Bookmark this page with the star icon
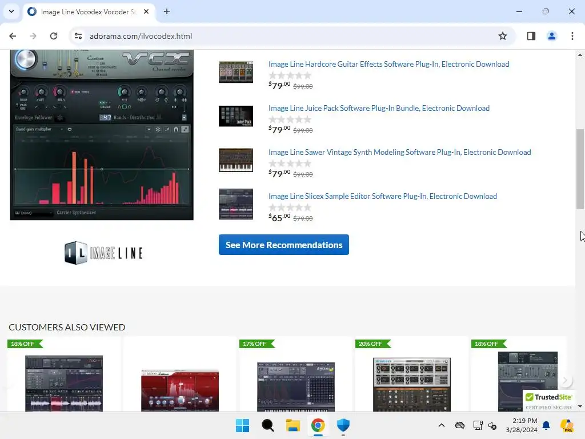 tap(503, 36)
